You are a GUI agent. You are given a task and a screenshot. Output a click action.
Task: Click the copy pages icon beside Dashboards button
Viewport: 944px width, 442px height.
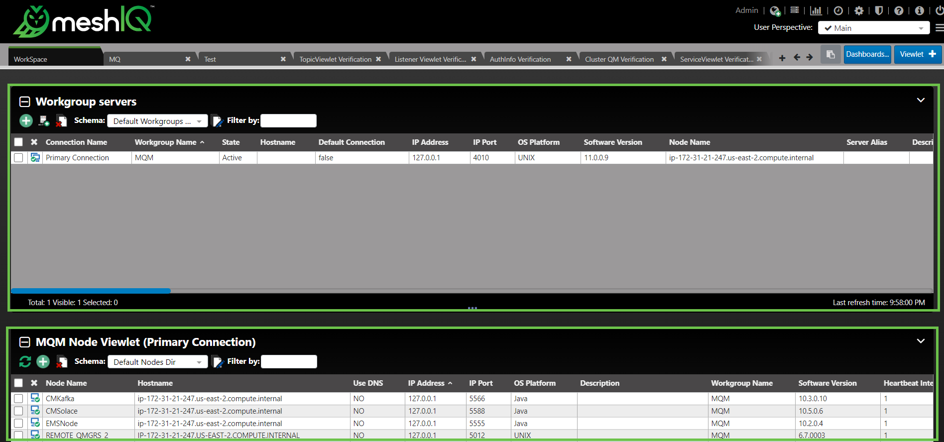[830, 54]
